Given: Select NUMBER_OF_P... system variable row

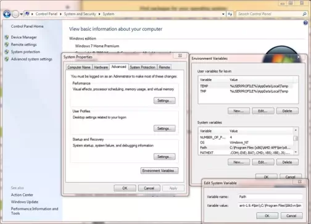Looking at the screenshot, I should (246, 137).
